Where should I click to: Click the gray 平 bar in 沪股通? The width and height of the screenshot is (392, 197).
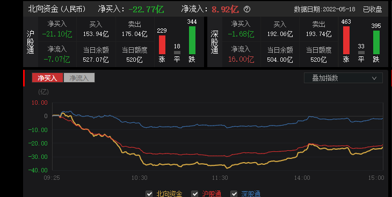pyautogui.click(x=177, y=53)
